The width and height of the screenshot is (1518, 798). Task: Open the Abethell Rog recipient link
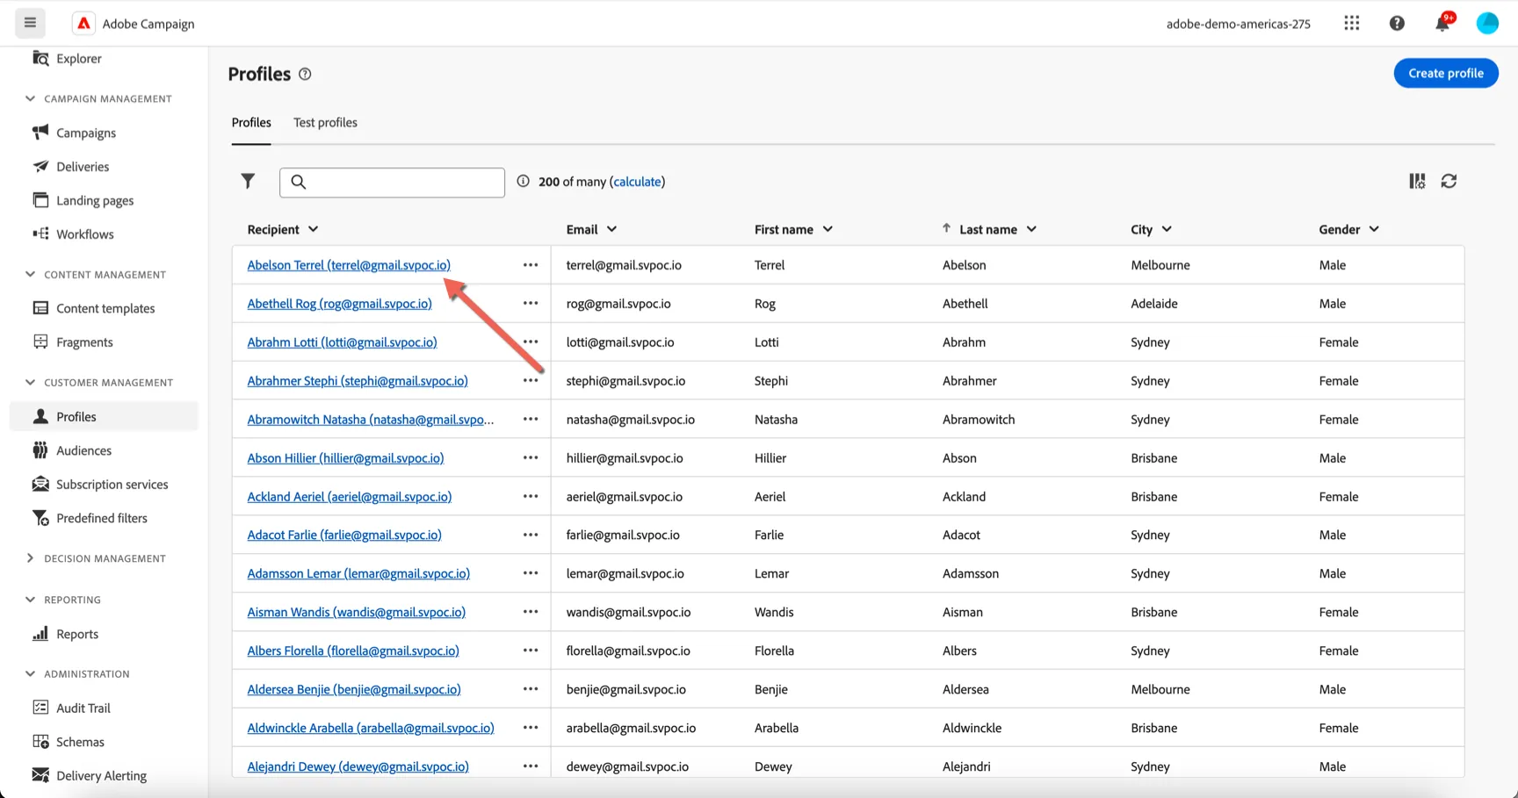(x=339, y=304)
